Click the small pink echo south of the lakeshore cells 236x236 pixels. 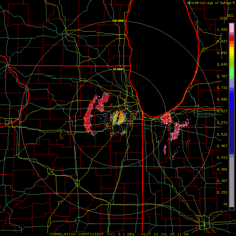165,149
